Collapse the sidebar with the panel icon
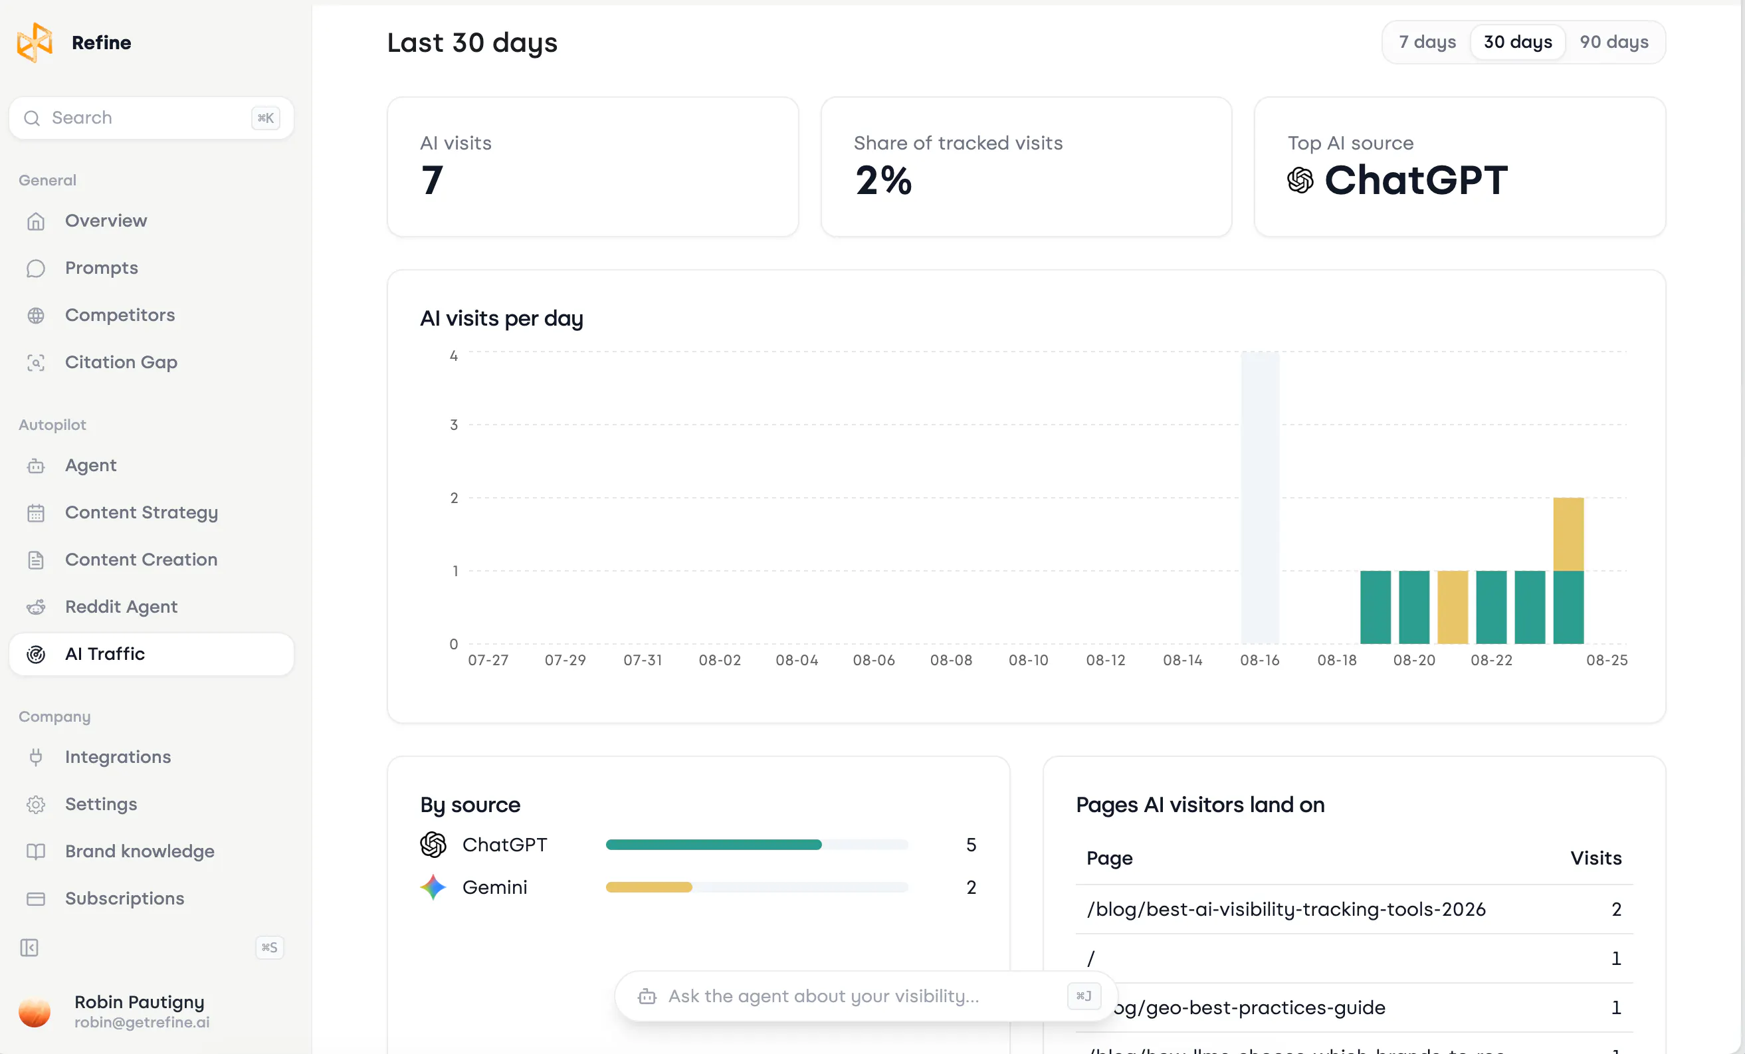1745x1054 pixels. (29, 948)
